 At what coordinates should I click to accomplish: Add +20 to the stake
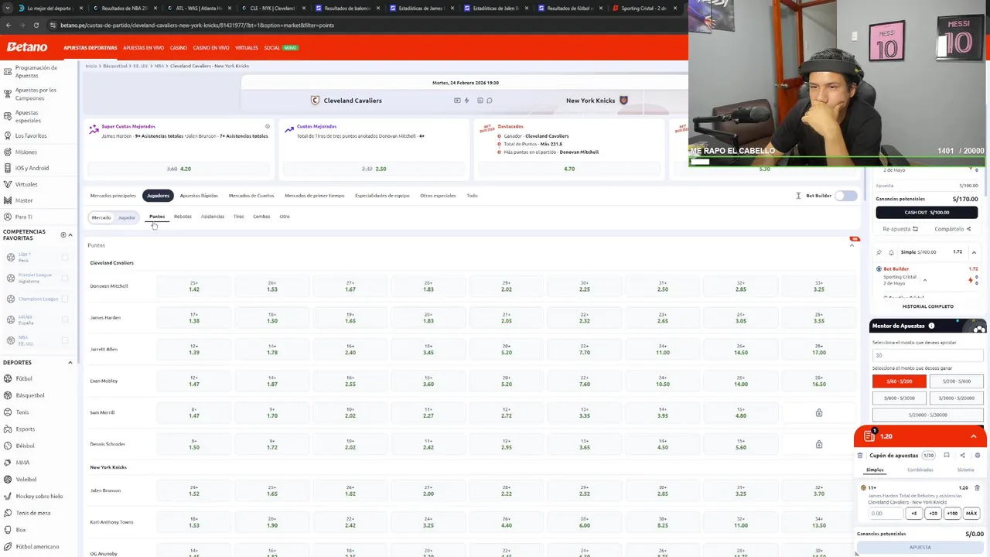point(933,513)
